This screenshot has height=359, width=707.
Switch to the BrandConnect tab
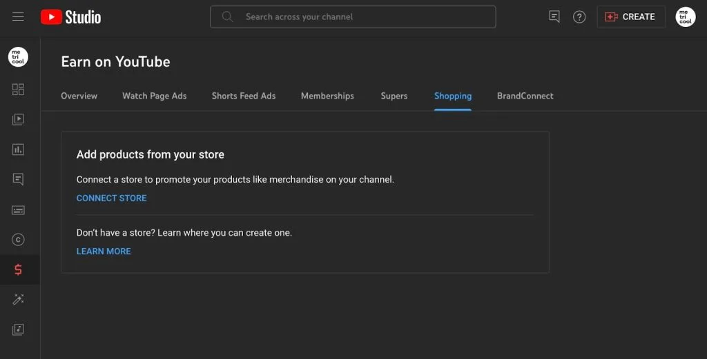525,96
